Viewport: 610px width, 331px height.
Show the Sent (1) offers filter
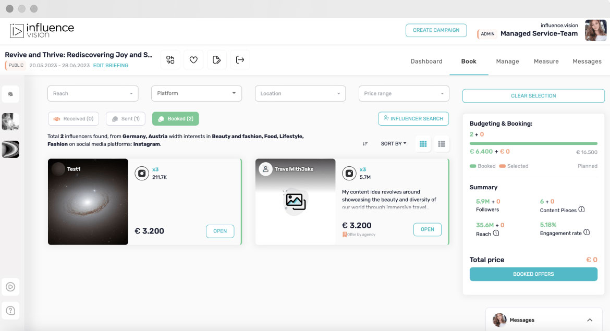pyautogui.click(x=126, y=119)
